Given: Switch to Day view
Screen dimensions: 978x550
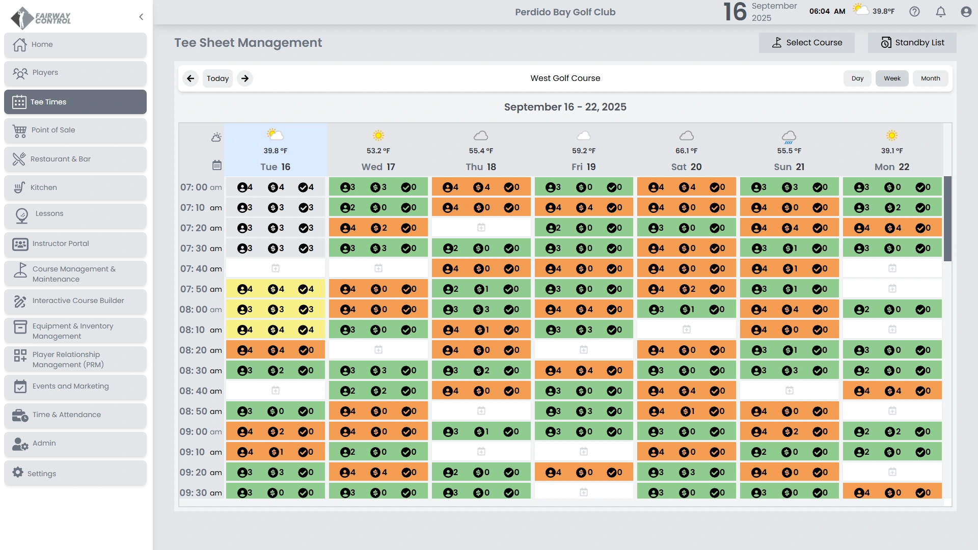Looking at the screenshot, I should click(x=857, y=78).
